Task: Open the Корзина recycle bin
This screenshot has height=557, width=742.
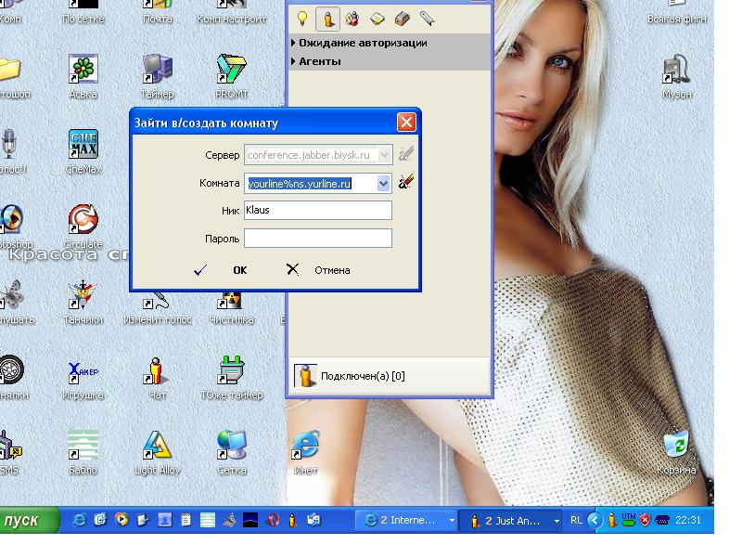Action: point(677,447)
